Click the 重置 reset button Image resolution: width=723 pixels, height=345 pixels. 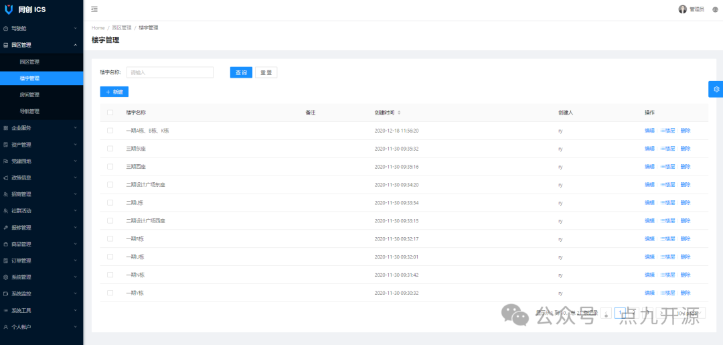(x=266, y=72)
